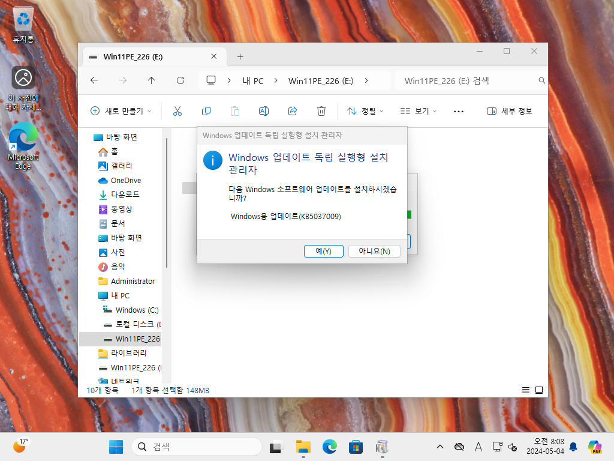
Task: Click the '이 사진에 대해 자세히' desktop icon
Action: (23, 89)
